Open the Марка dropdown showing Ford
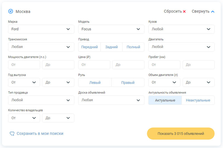This screenshot has width=223, height=148. pos(41,29)
